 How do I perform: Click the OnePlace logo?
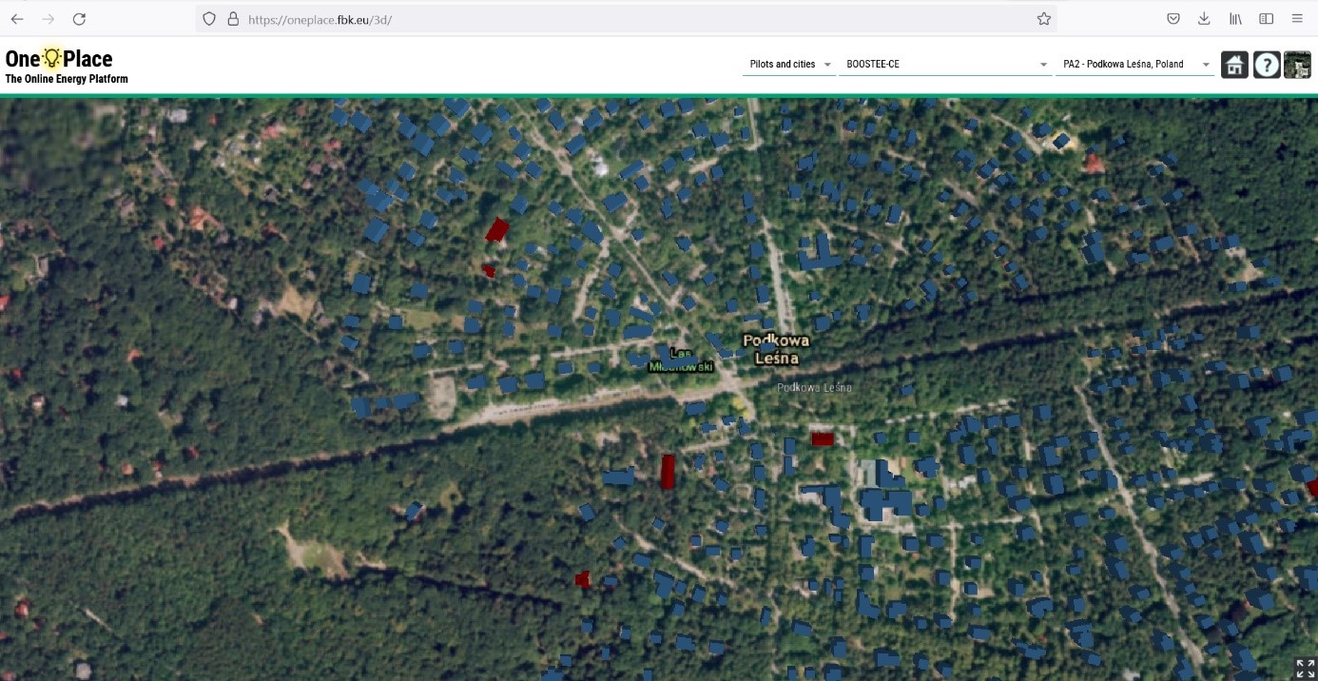60,59
